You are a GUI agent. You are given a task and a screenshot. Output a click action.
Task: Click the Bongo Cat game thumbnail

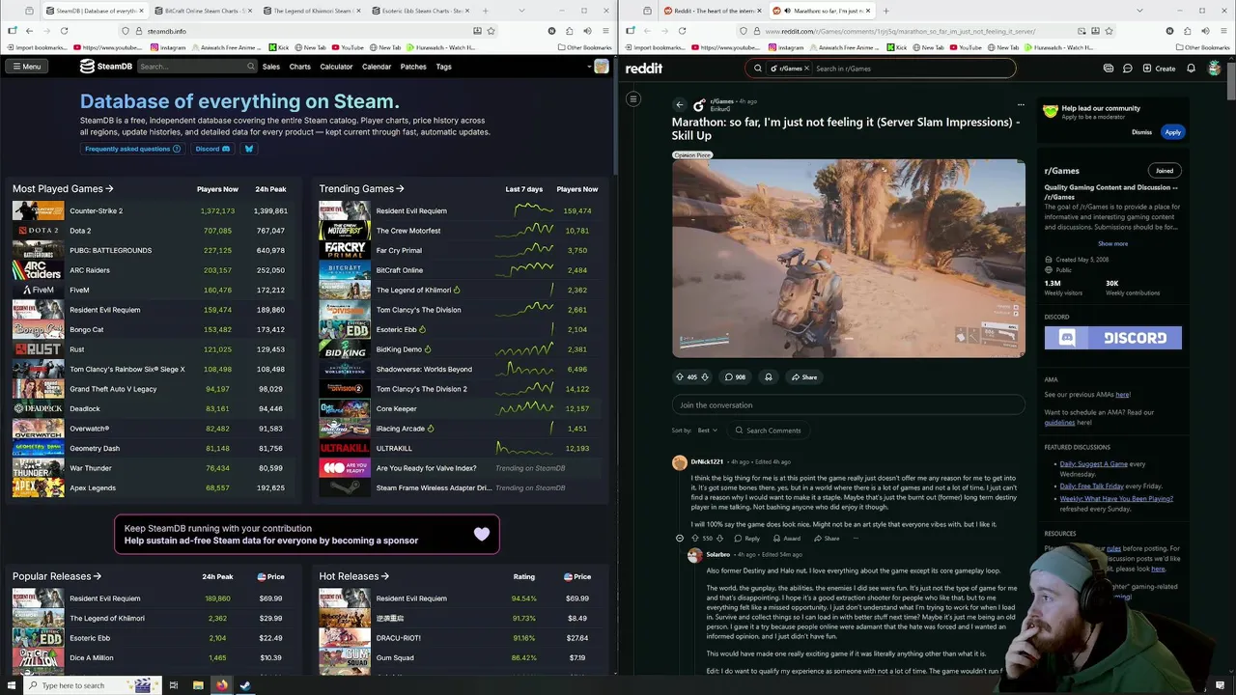(x=38, y=329)
